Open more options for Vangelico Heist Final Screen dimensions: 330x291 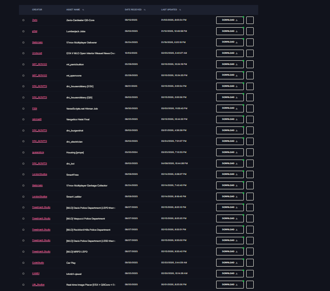(x=250, y=119)
